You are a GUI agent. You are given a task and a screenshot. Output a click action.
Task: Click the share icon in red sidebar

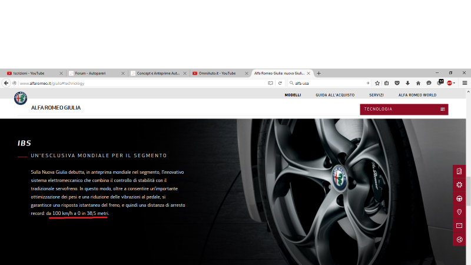pyautogui.click(x=459, y=239)
